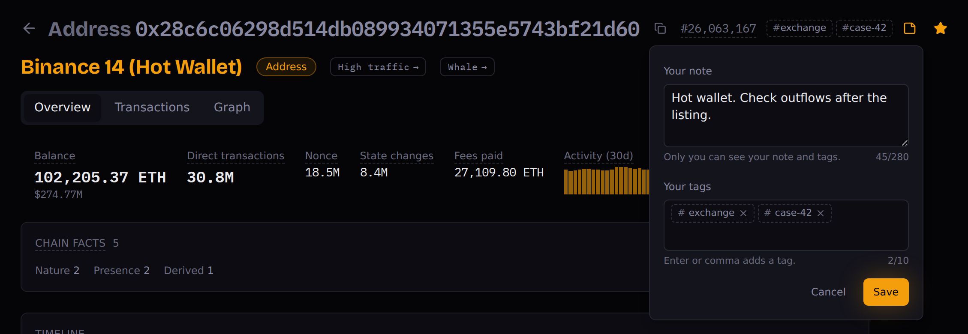This screenshot has height=334, width=968.
Task: Click the #26,063,167 rank number
Action: 718,29
